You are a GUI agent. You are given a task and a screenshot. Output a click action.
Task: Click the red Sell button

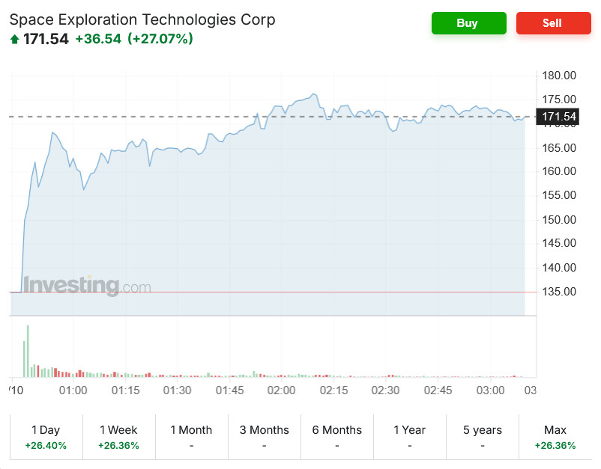coord(553,23)
